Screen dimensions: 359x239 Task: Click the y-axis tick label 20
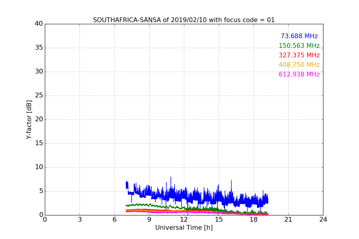39,119
